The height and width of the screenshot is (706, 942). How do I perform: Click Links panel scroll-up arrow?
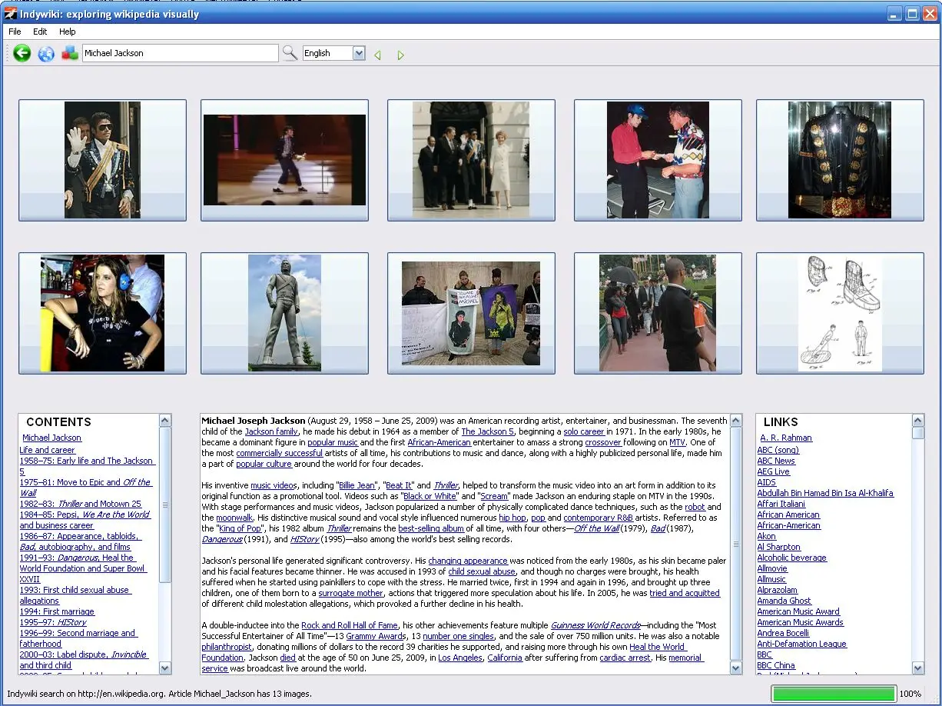918,421
